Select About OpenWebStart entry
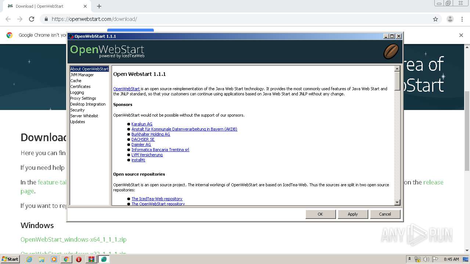Screen dimensions: 470x264 tap(90, 69)
